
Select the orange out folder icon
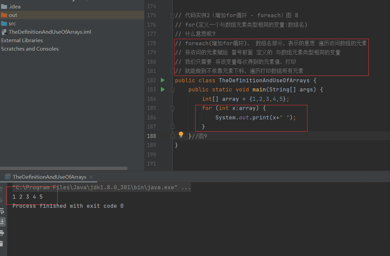pos(4,15)
